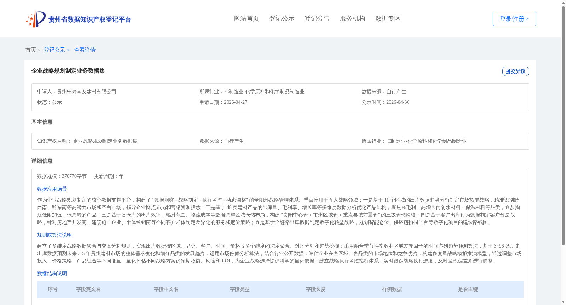Select 数据来源：自行产生 in top info box
Viewport: 566px width, 305px height.
384,91
